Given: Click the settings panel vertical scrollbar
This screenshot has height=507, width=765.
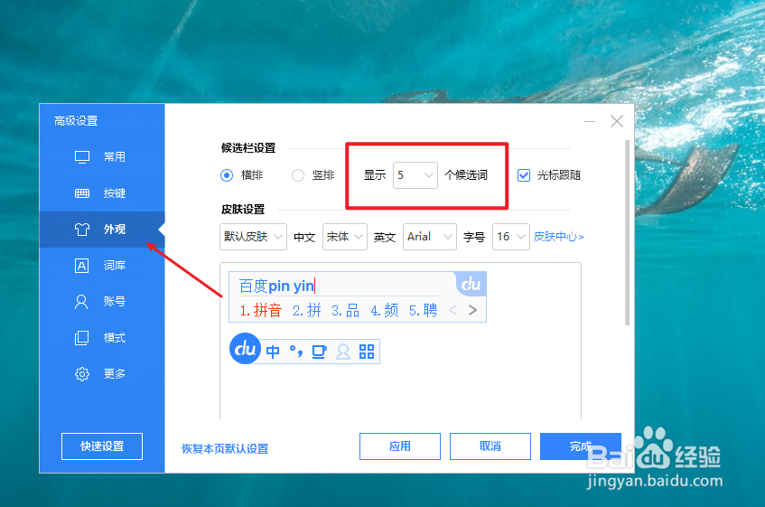Looking at the screenshot, I should point(627,233).
